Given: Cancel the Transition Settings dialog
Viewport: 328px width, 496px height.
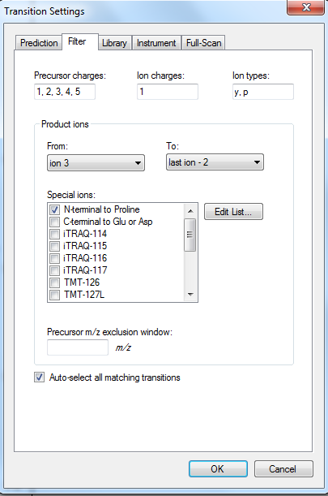Looking at the screenshot, I should (x=283, y=468).
